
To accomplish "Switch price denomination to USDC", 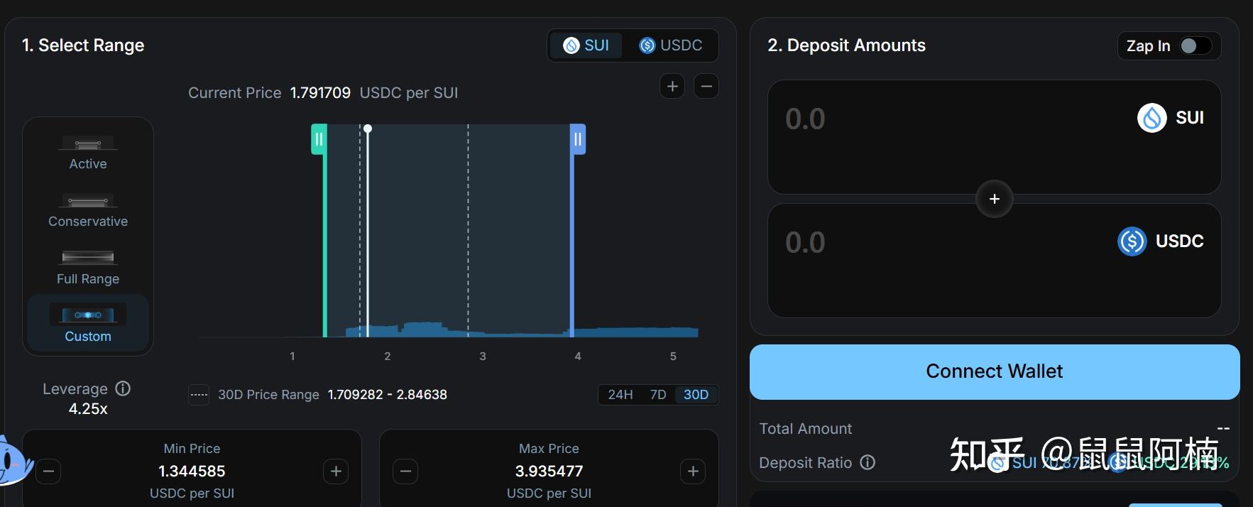I will (x=670, y=45).
